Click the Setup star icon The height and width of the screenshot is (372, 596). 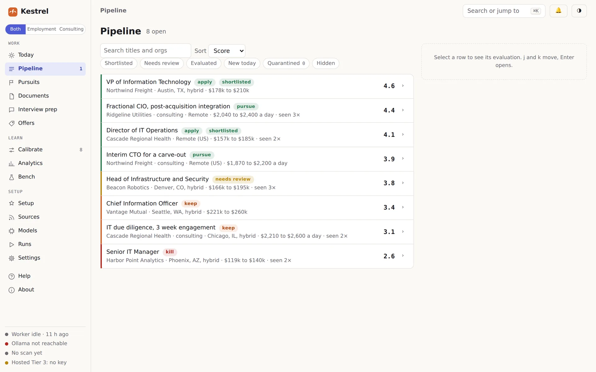click(x=11, y=203)
